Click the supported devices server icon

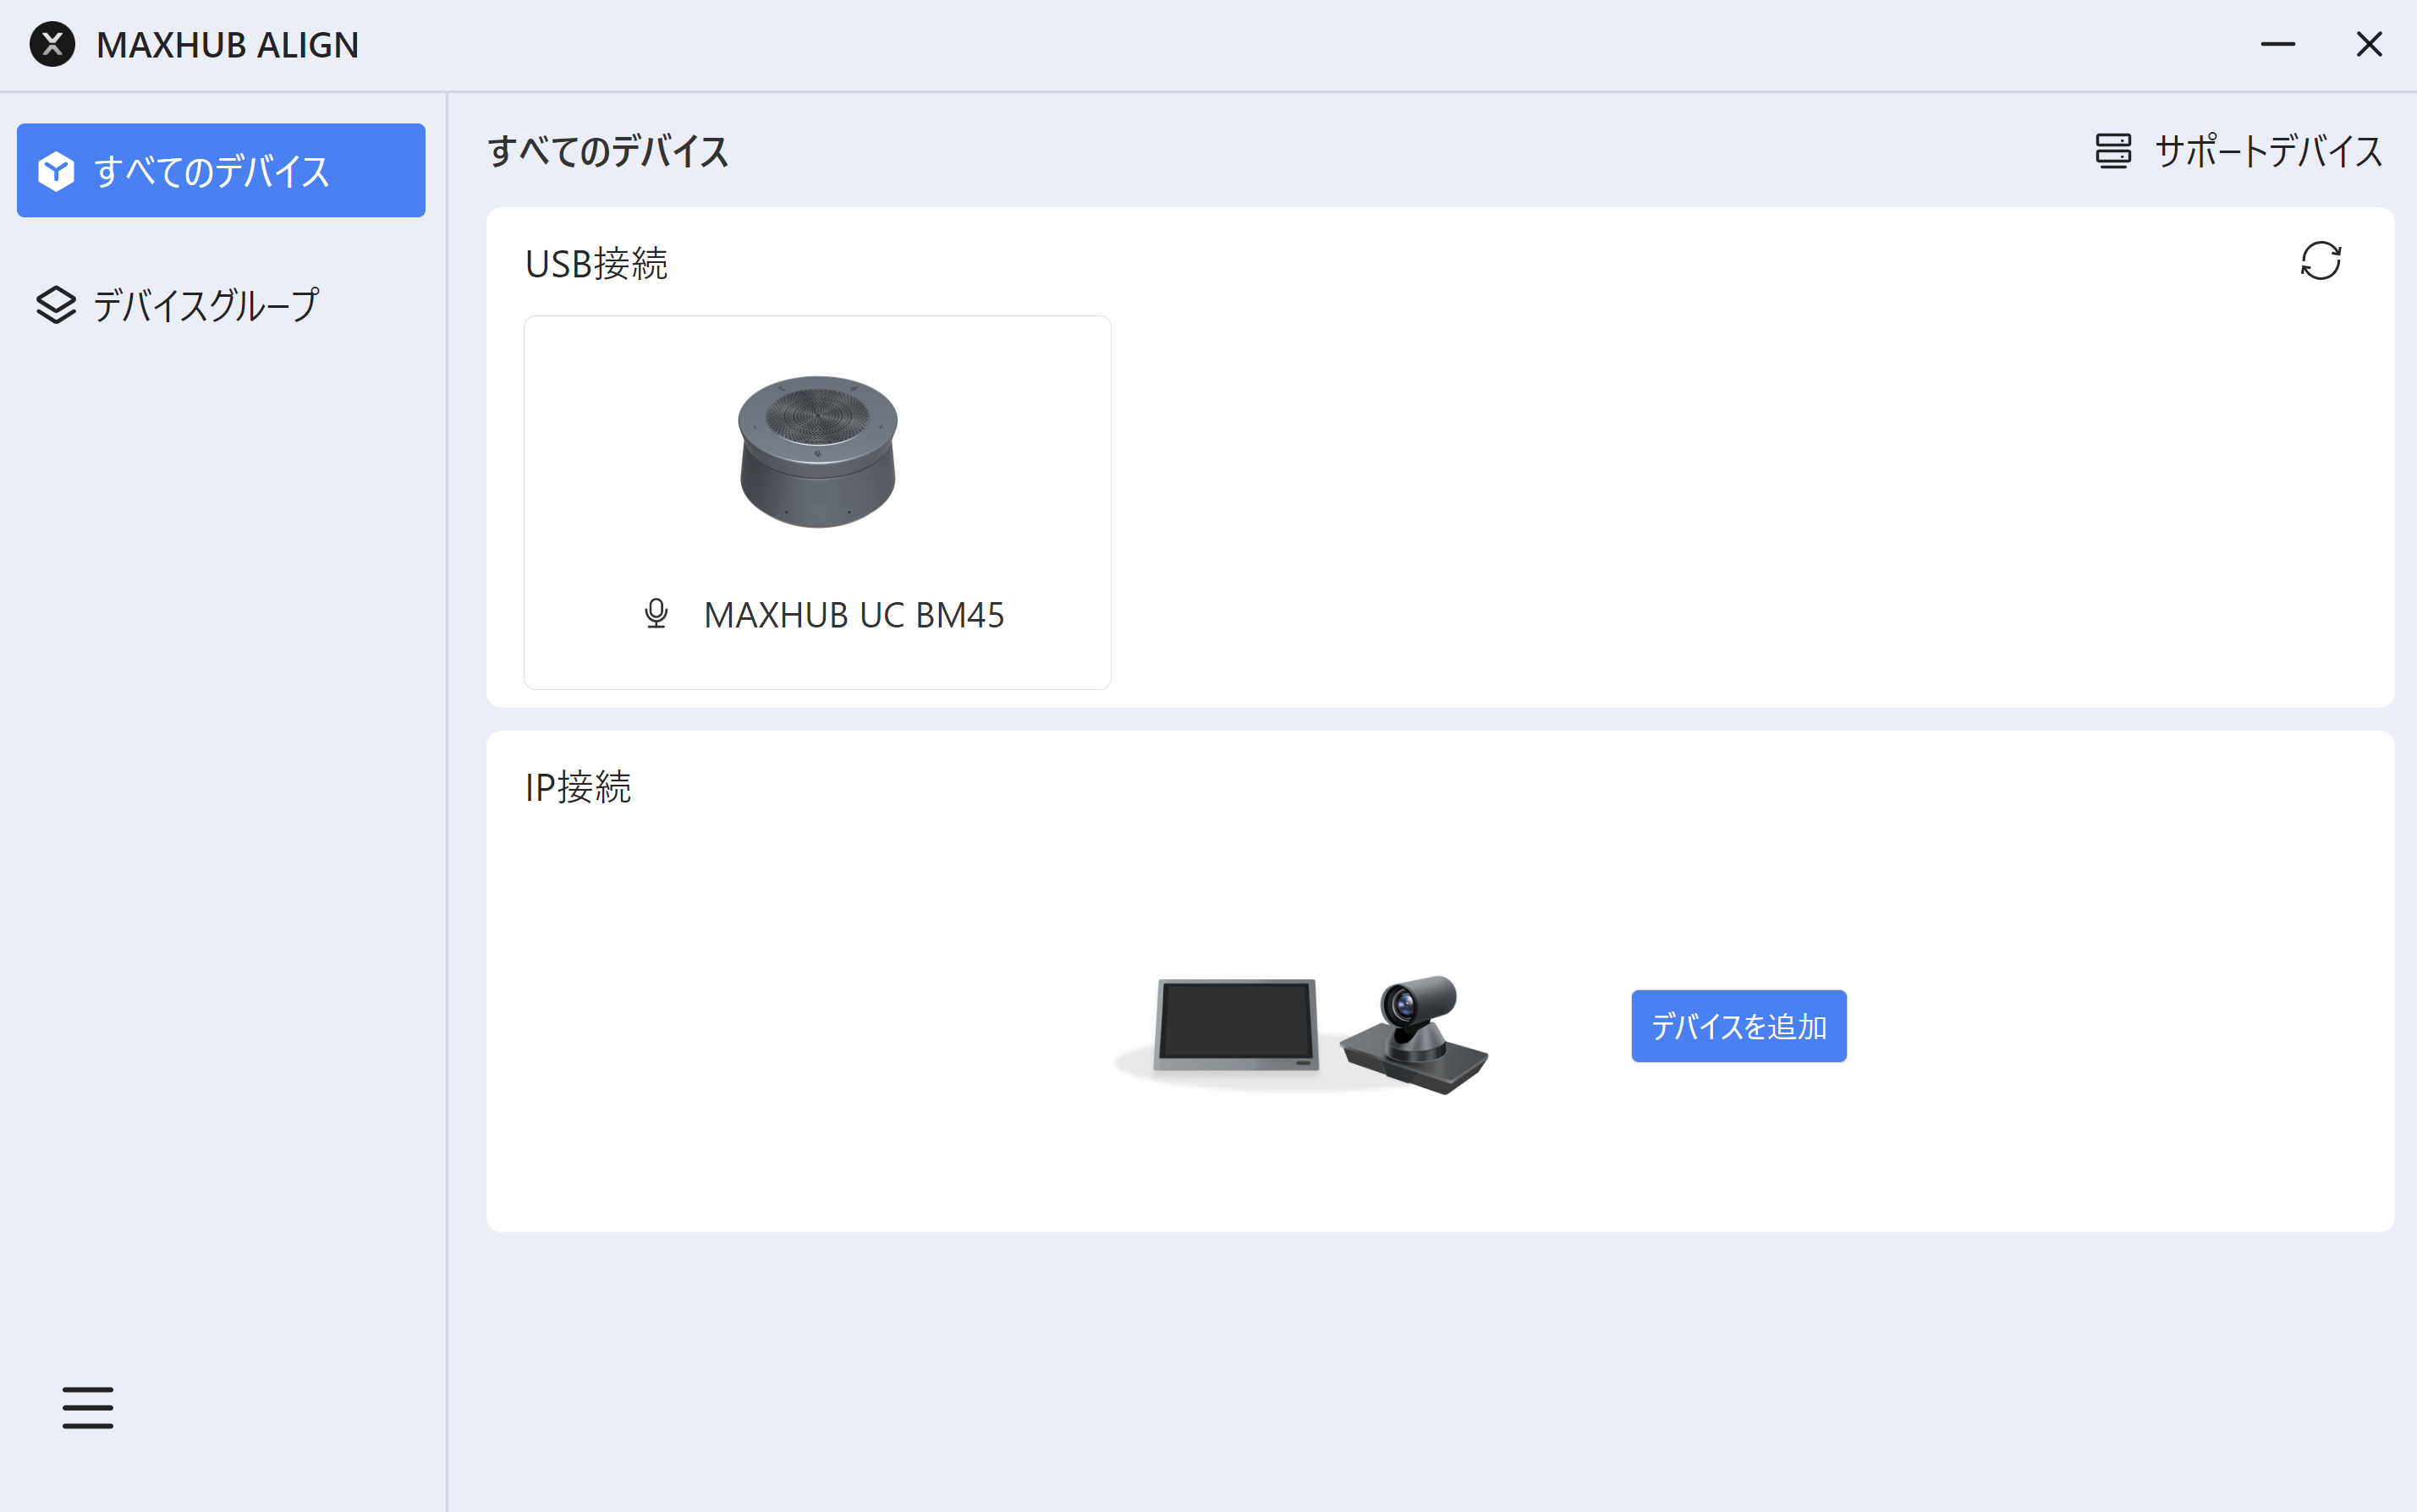coord(2113,152)
